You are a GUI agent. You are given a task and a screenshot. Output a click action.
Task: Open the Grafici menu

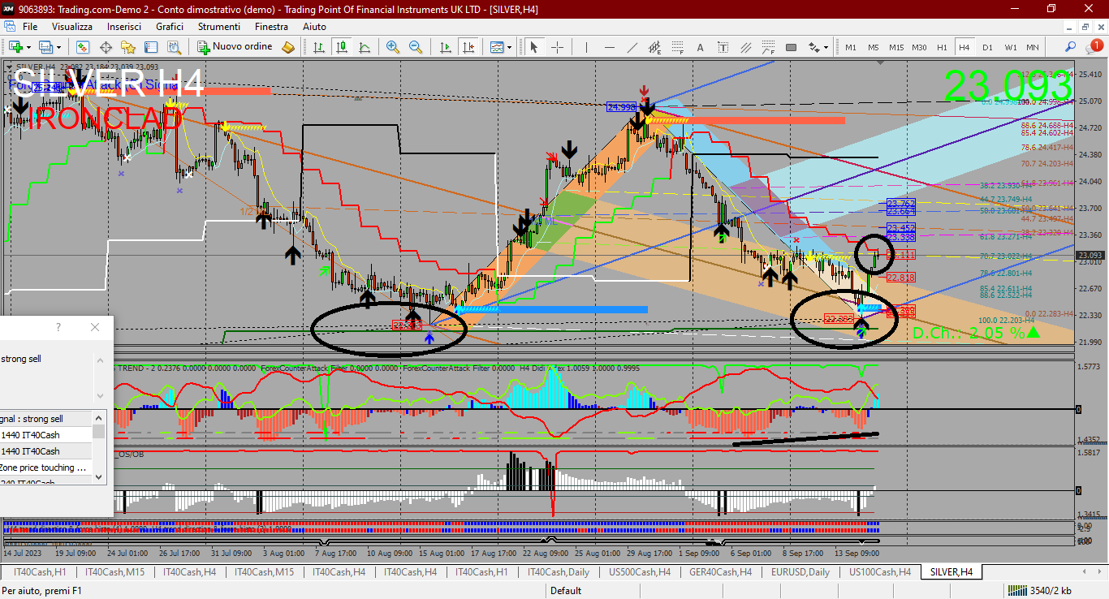pos(170,27)
